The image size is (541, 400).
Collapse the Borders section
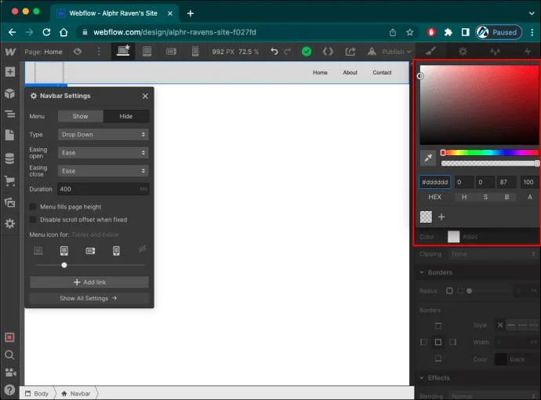click(x=422, y=272)
